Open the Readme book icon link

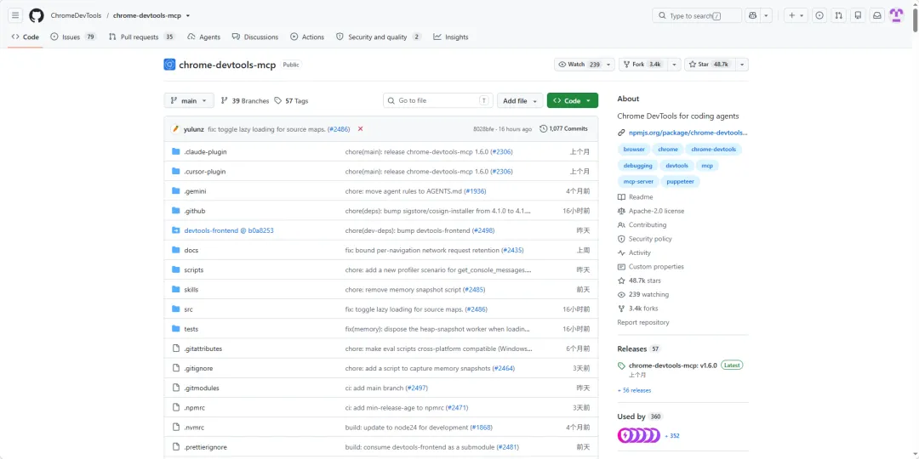(x=635, y=197)
